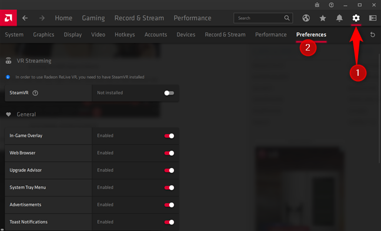Turn off System Tray Menu toggle
This screenshot has height=231, width=381.
[169, 188]
